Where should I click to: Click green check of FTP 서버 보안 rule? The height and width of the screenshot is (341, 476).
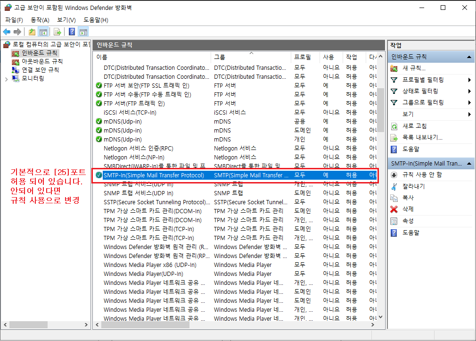click(98, 85)
